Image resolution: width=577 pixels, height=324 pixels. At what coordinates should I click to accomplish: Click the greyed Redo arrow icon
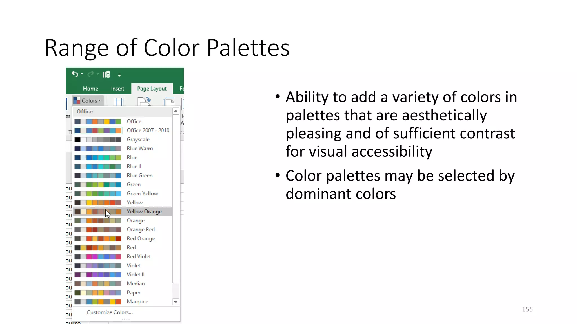[90, 74]
